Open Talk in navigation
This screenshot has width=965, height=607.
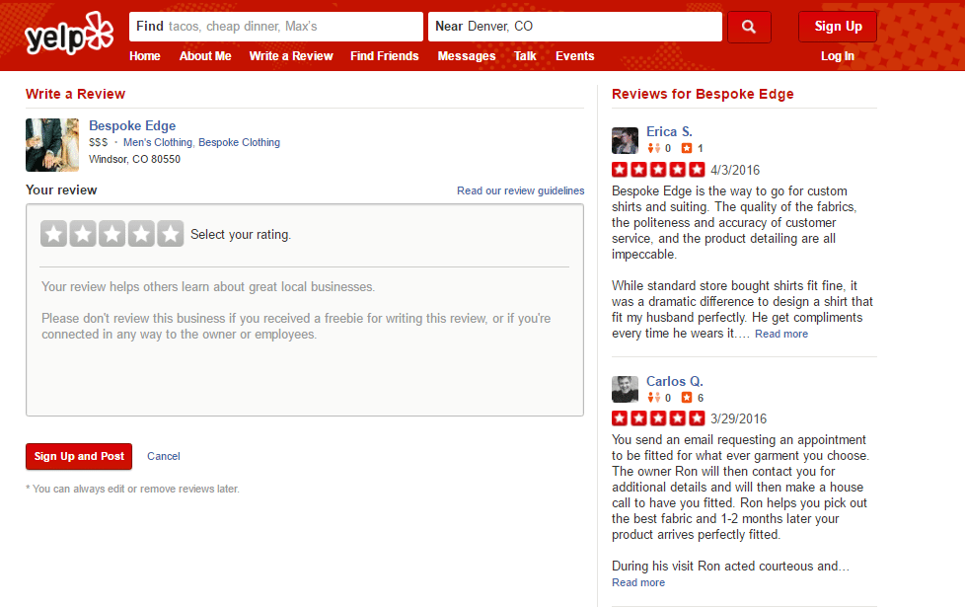click(525, 56)
